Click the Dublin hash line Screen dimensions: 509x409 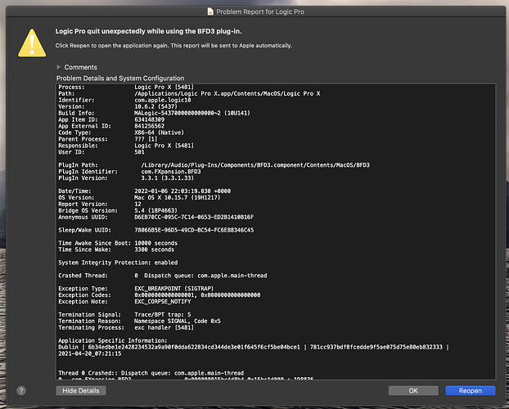click(254, 347)
